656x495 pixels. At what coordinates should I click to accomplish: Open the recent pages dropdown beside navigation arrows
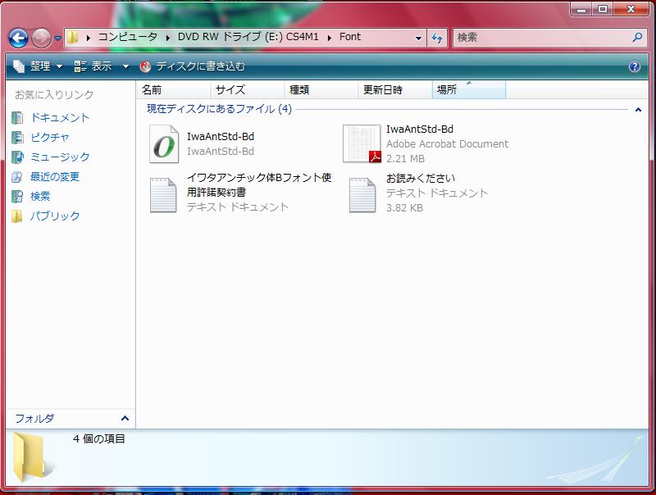pos(57,38)
